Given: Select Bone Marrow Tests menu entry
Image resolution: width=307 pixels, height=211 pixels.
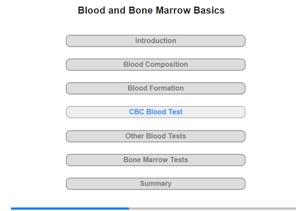Looking at the screenshot, I should (156, 160).
